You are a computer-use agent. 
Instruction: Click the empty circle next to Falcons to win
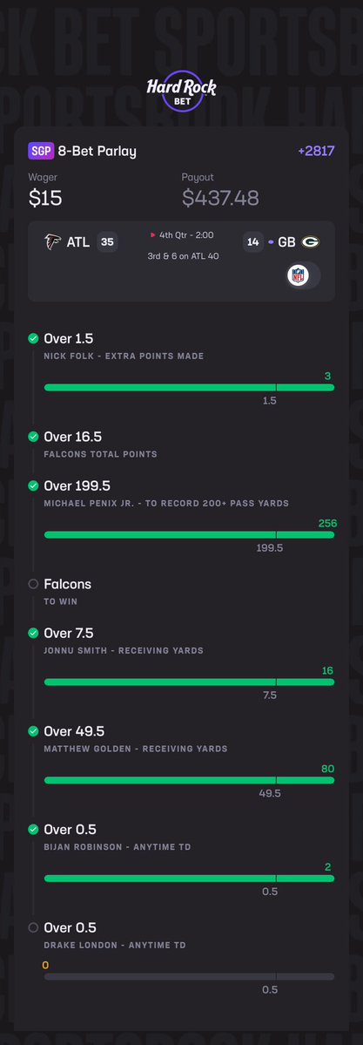33,584
